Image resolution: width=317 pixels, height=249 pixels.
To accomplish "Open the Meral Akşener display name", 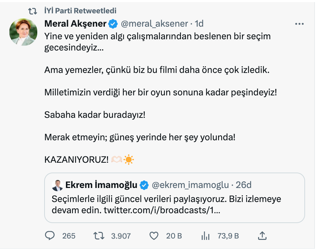I will pos(75,24).
